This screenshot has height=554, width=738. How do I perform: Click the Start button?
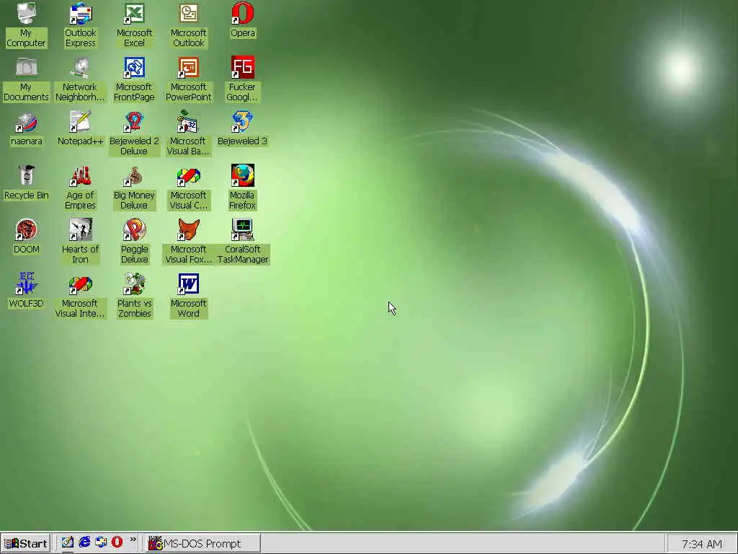pyautogui.click(x=26, y=544)
